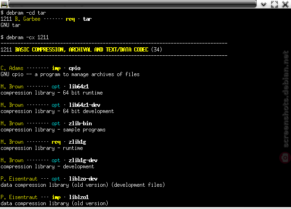Click 'data compression library (old version) (development files)'

[83, 185]
